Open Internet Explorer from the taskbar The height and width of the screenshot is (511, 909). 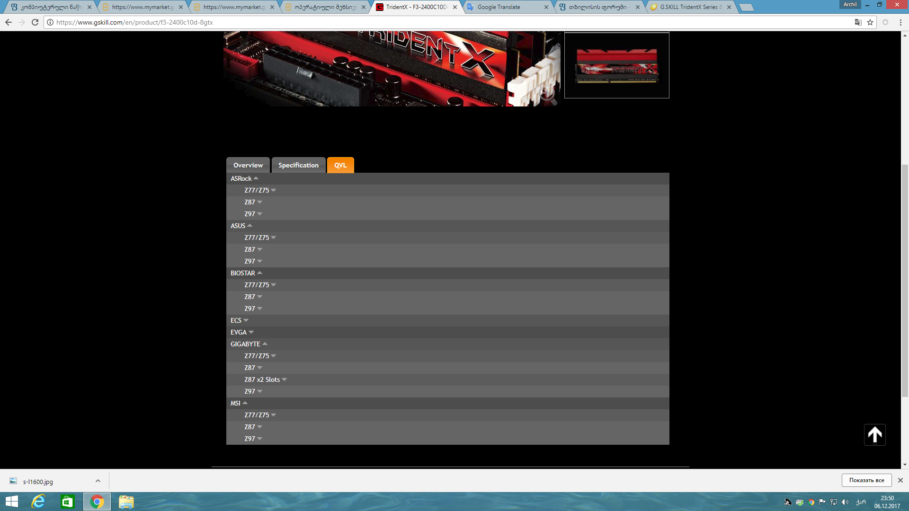pyautogui.click(x=38, y=502)
